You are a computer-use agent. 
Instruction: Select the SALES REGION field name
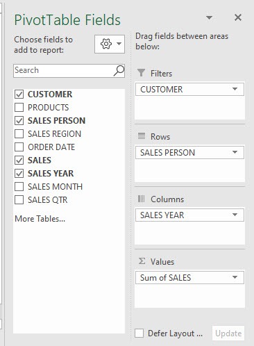pyautogui.click(x=55, y=134)
